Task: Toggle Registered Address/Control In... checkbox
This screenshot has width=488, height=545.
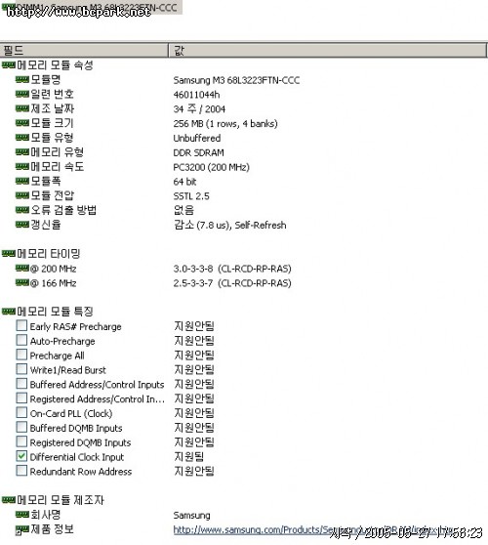Action: tap(21, 398)
